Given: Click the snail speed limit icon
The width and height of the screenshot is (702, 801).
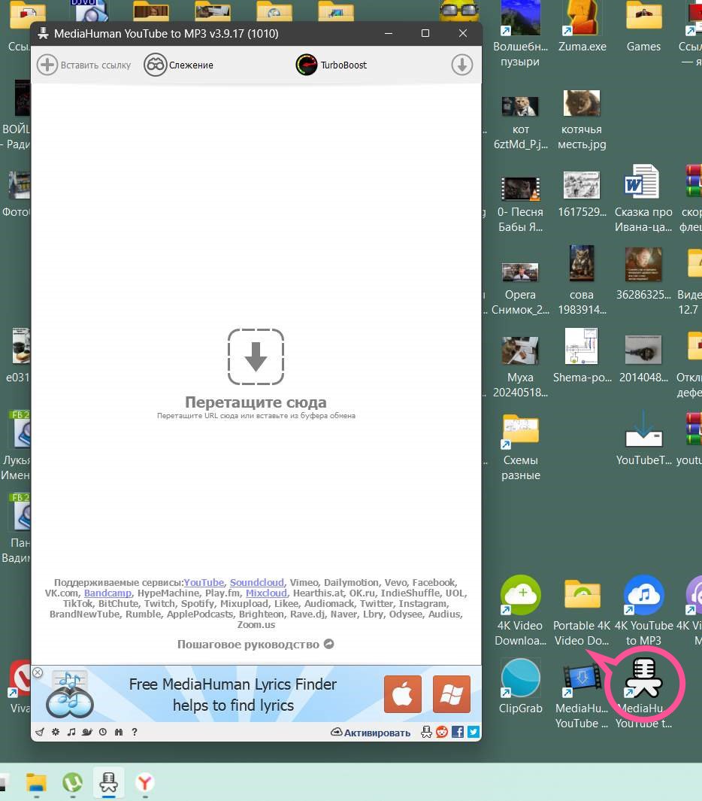Looking at the screenshot, I should pyautogui.click(x=87, y=732).
